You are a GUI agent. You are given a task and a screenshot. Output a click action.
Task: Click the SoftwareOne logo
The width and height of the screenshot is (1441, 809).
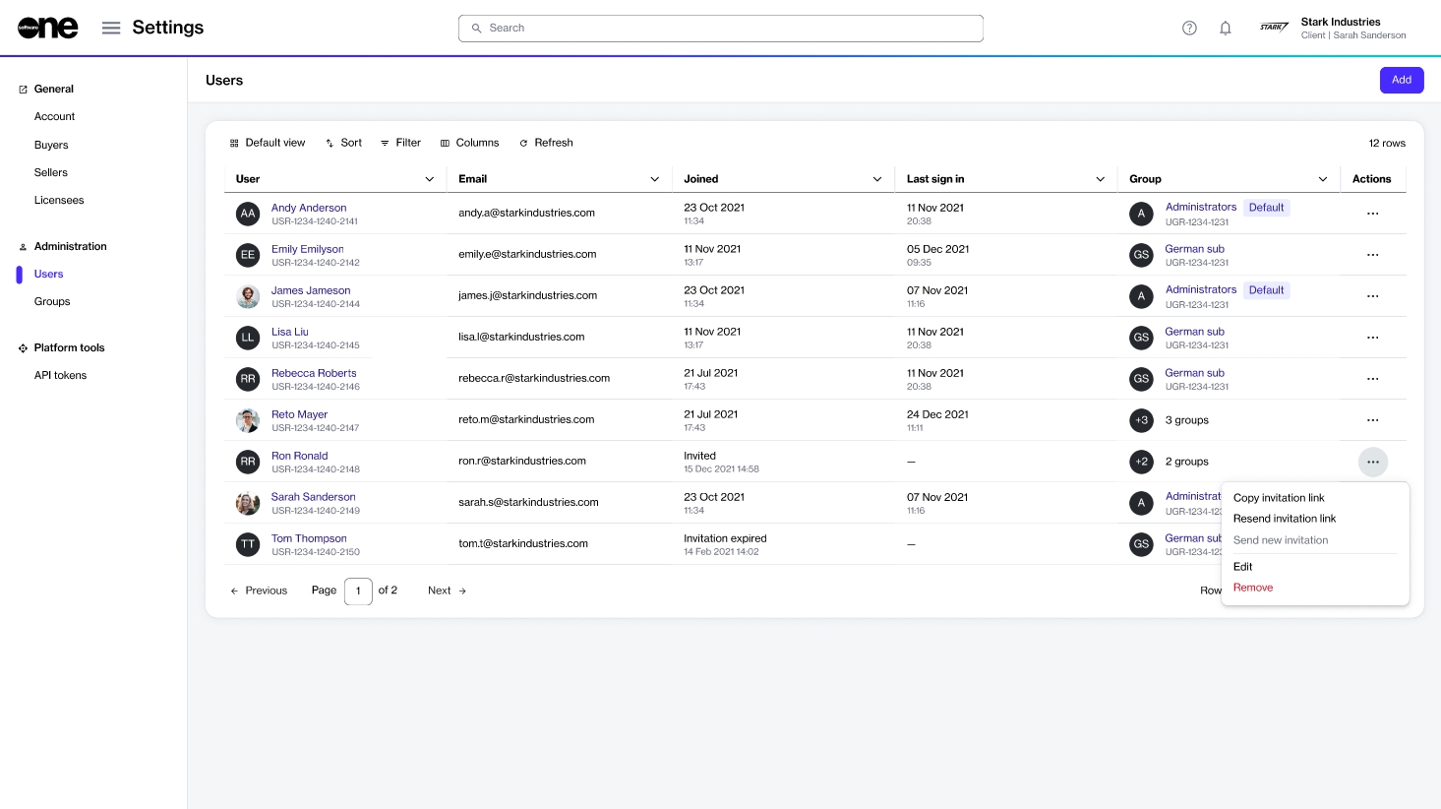click(x=47, y=28)
